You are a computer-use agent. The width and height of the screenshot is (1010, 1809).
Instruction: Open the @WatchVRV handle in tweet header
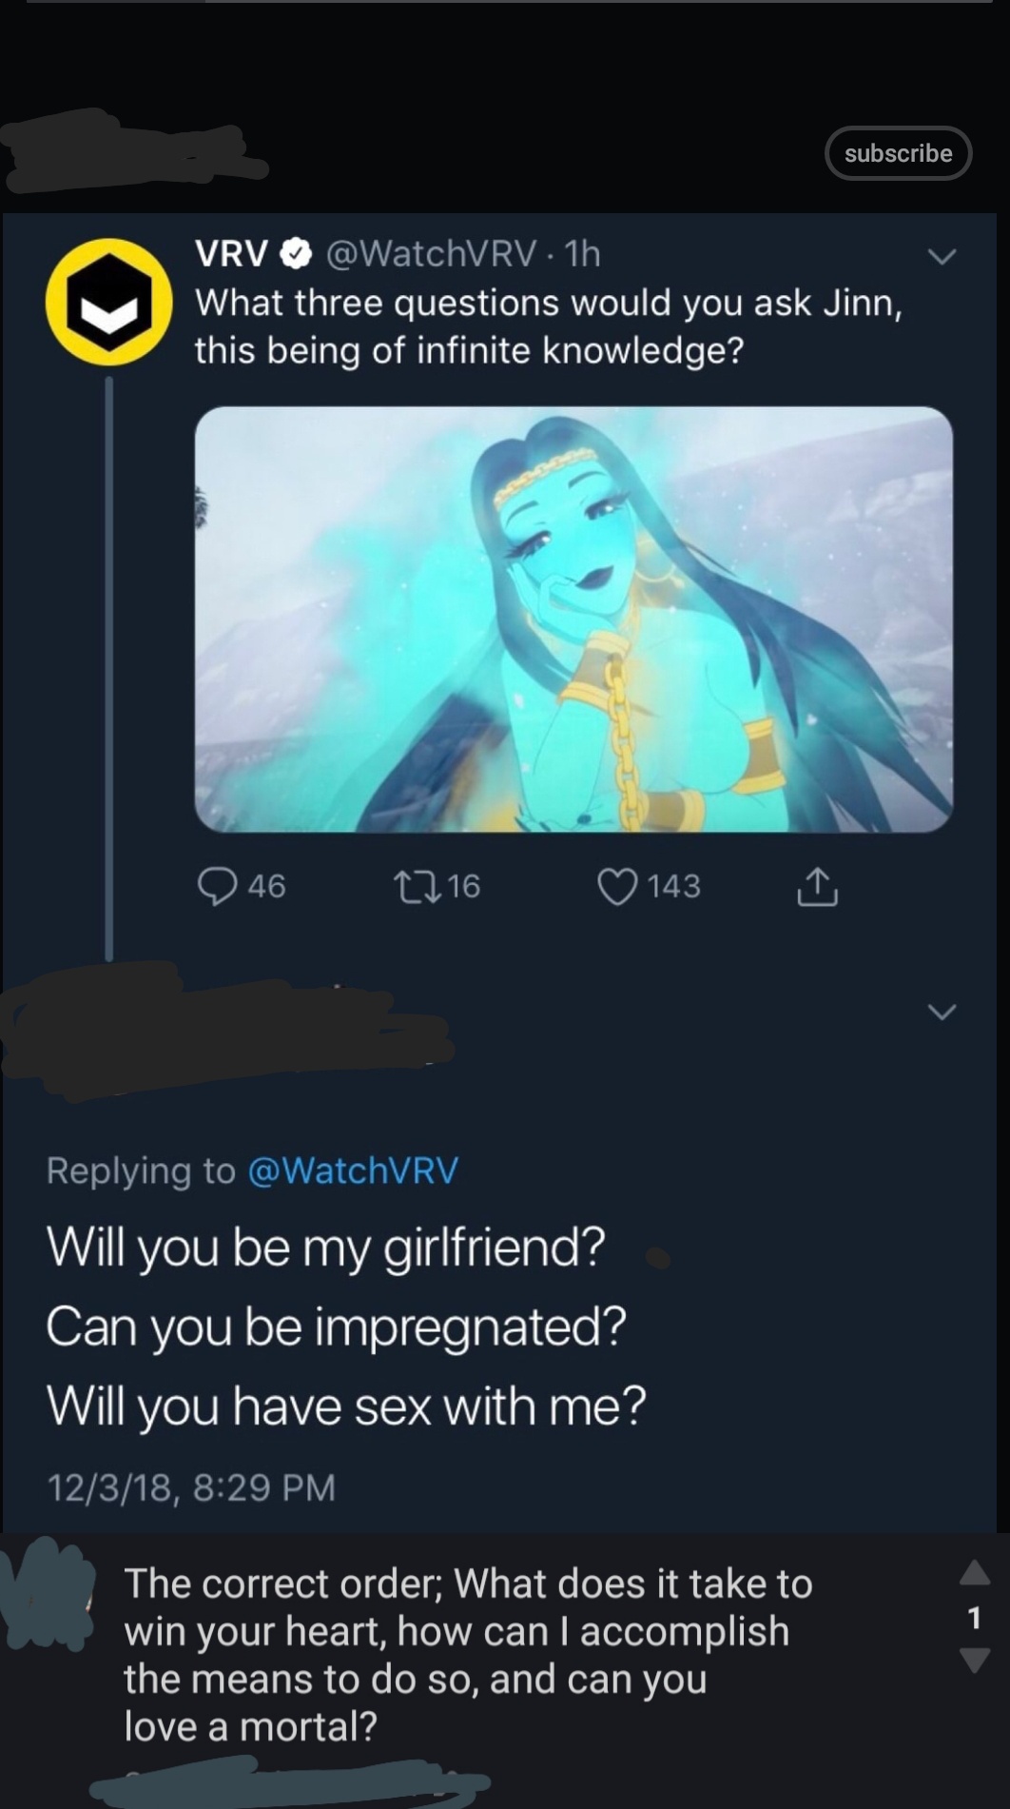click(431, 253)
